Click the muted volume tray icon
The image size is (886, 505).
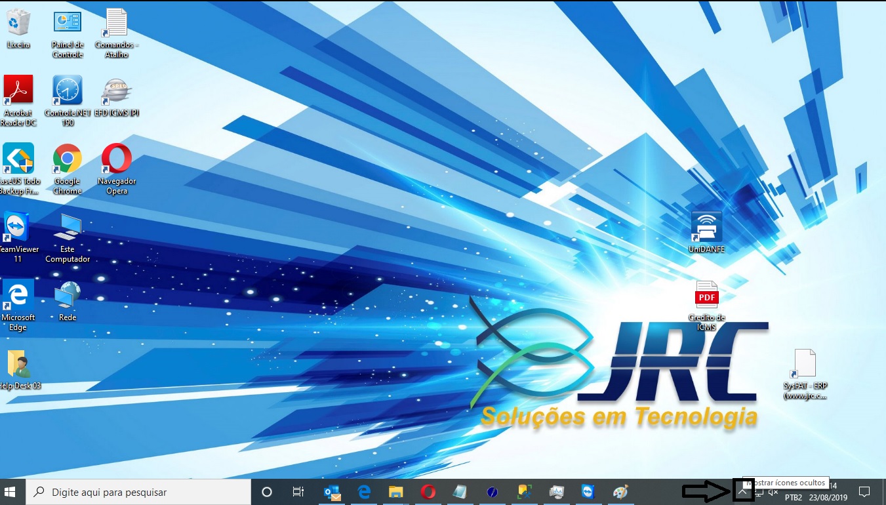(773, 493)
